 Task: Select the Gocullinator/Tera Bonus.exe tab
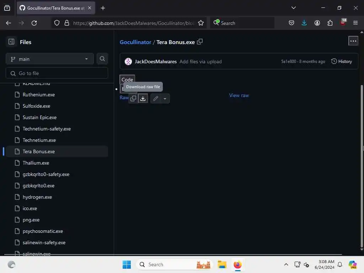pyautogui.click(x=56, y=8)
